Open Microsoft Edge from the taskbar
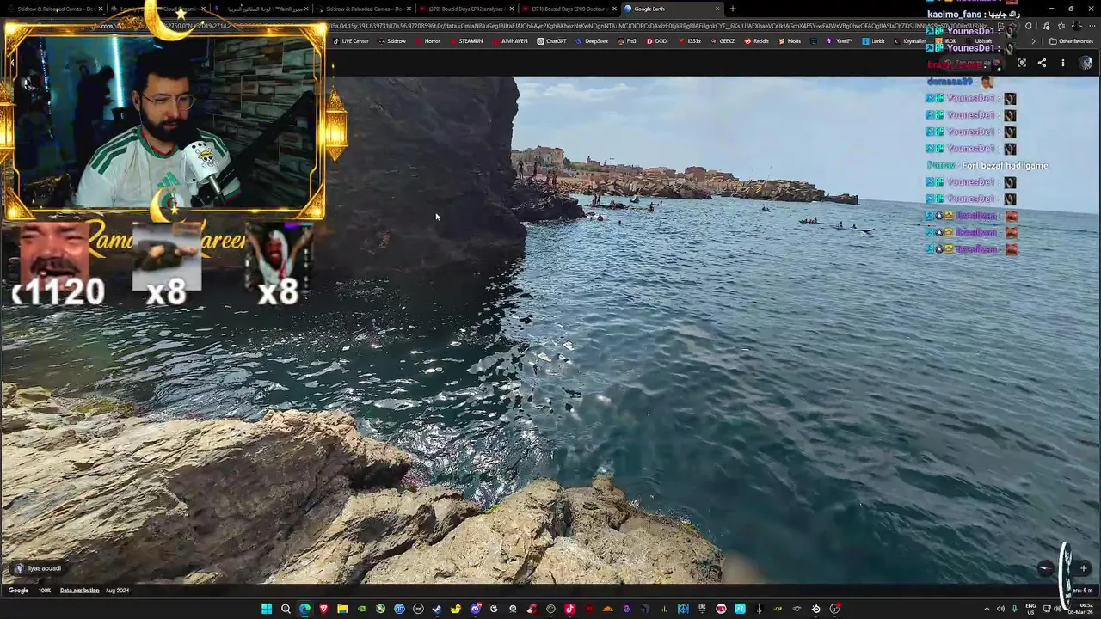1101x619 pixels. click(x=304, y=609)
